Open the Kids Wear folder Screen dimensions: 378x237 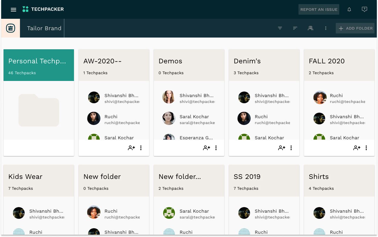pyautogui.click(x=39, y=180)
